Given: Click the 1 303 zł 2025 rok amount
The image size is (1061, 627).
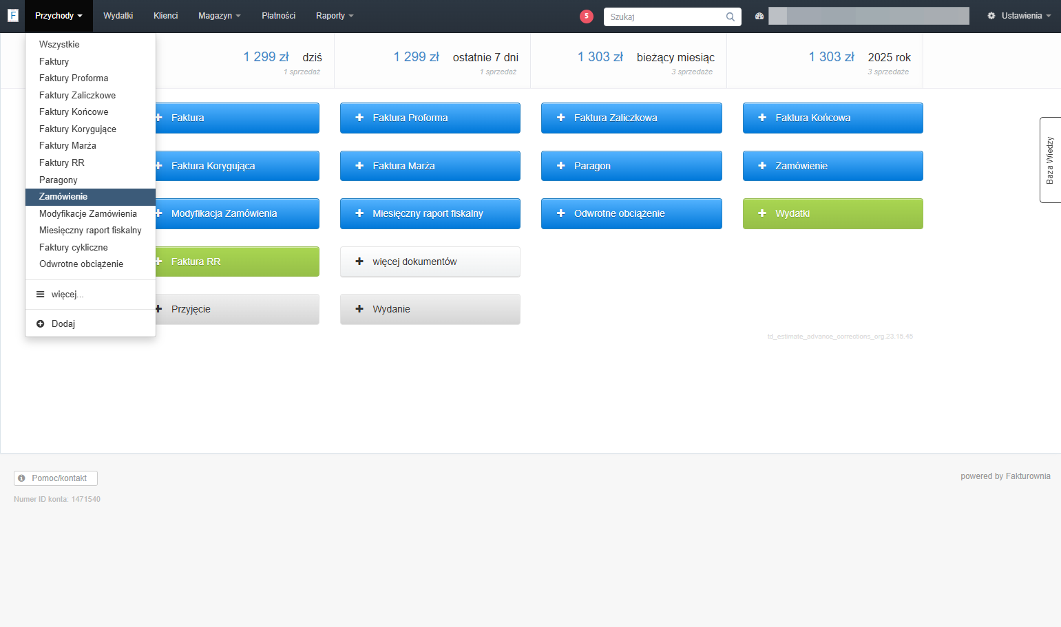Looking at the screenshot, I should 832,57.
